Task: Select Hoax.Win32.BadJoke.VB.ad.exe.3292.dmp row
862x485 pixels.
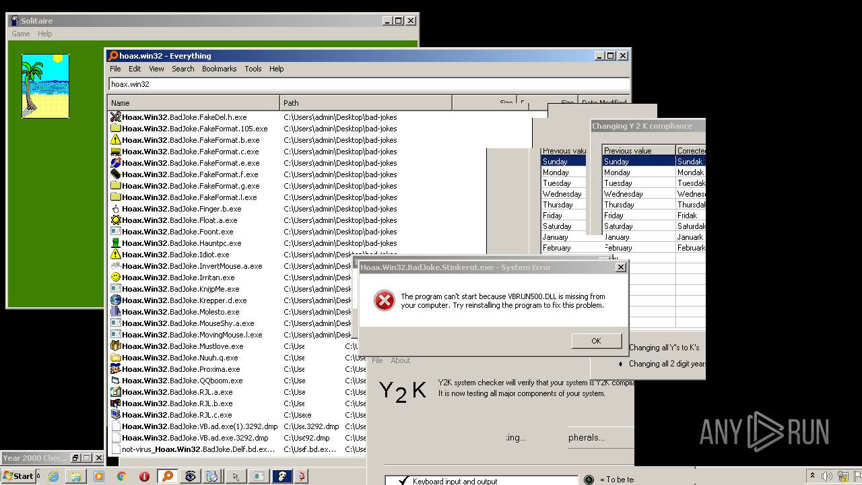Action: pyautogui.click(x=195, y=438)
